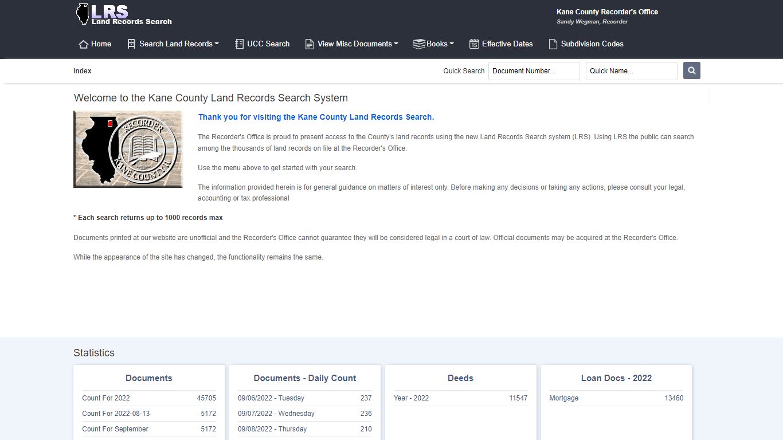783x440 pixels.
Task: Click the Year - 2022 deeds row
Action: pyautogui.click(x=460, y=398)
